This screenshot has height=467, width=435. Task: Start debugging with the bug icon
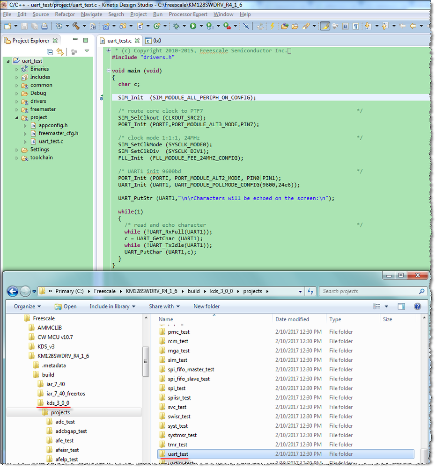pyautogui.click(x=177, y=26)
